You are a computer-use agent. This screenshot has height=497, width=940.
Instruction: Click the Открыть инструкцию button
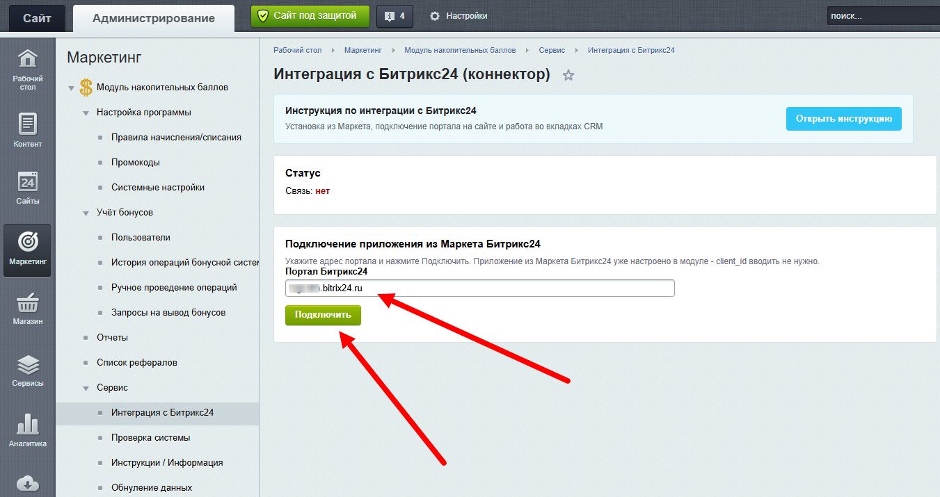pos(844,118)
